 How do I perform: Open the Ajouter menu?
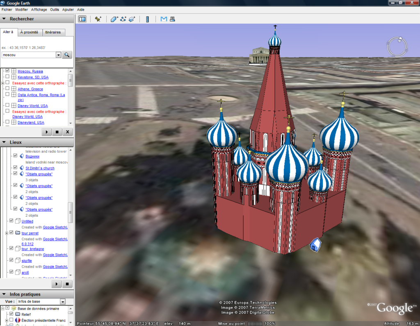pos(68,9)
